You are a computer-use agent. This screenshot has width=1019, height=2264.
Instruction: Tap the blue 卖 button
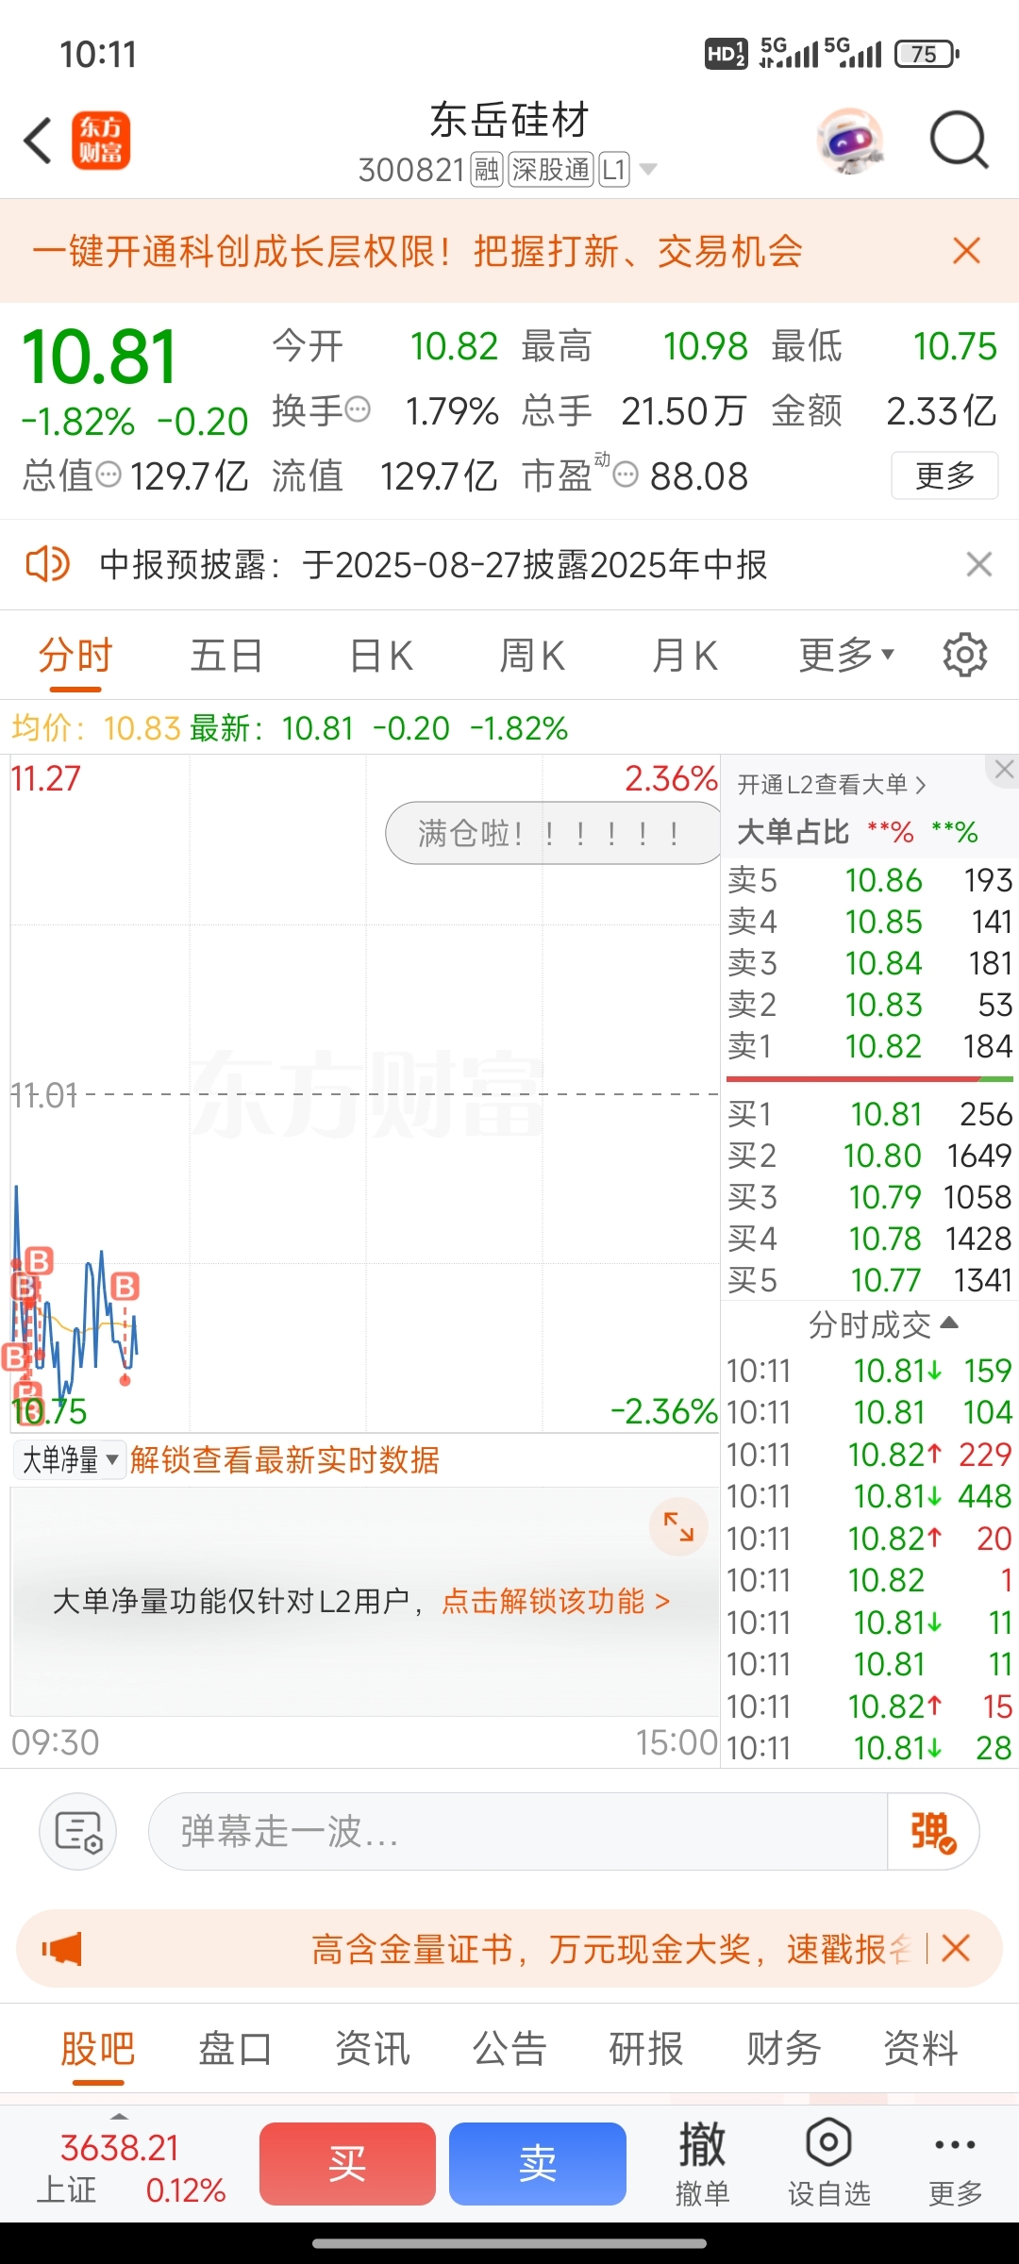click(538, 2164)
